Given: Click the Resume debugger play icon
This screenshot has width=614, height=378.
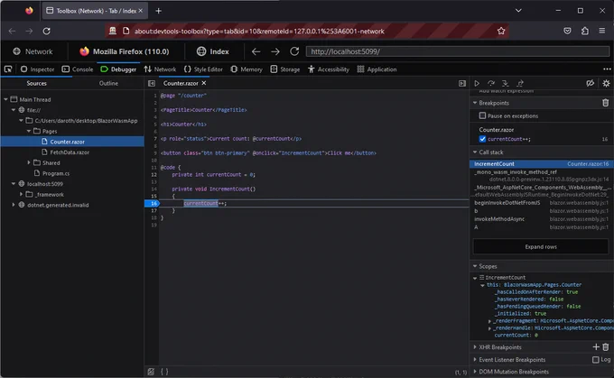Looking at the screenshot, I should [x=477, y=83].
